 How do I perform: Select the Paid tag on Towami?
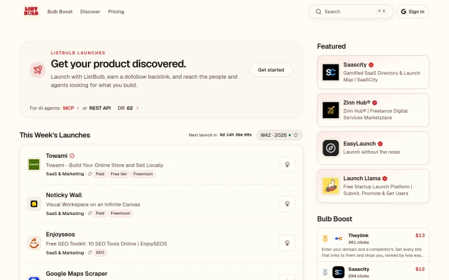(x=100, y=174)
